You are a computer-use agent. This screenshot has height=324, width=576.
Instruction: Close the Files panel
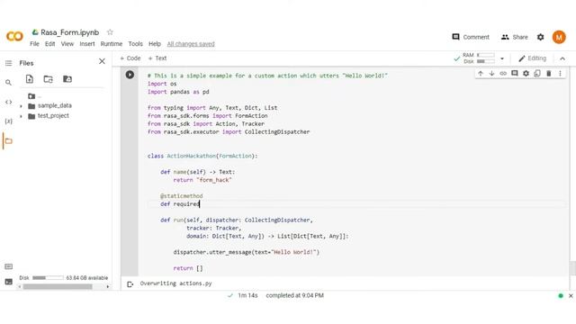[102, 61]
